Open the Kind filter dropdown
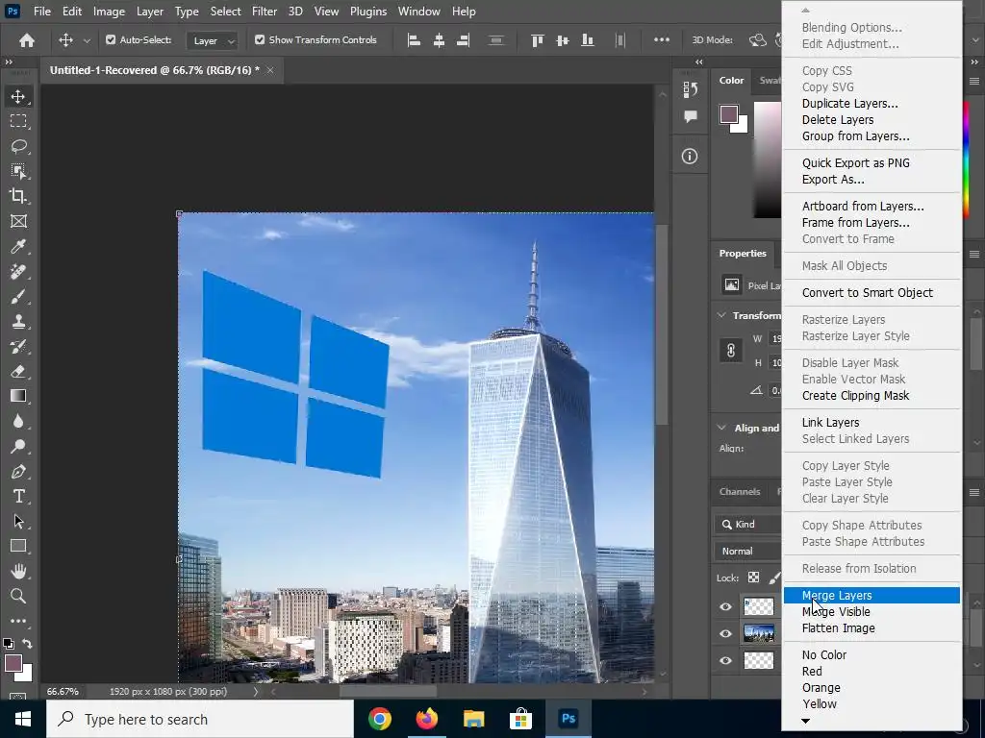The height and width of the screenshot is (738, 985). (x=747, y=524)
